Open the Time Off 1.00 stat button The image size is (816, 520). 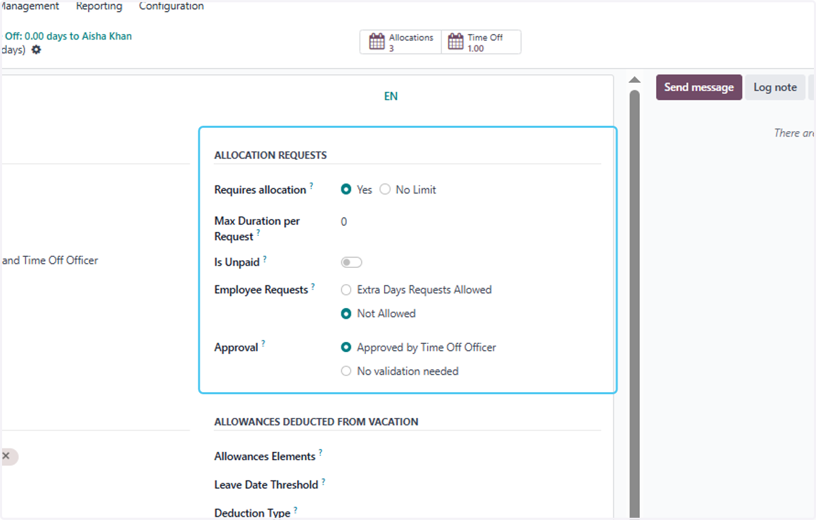click(x=481, y=42)
